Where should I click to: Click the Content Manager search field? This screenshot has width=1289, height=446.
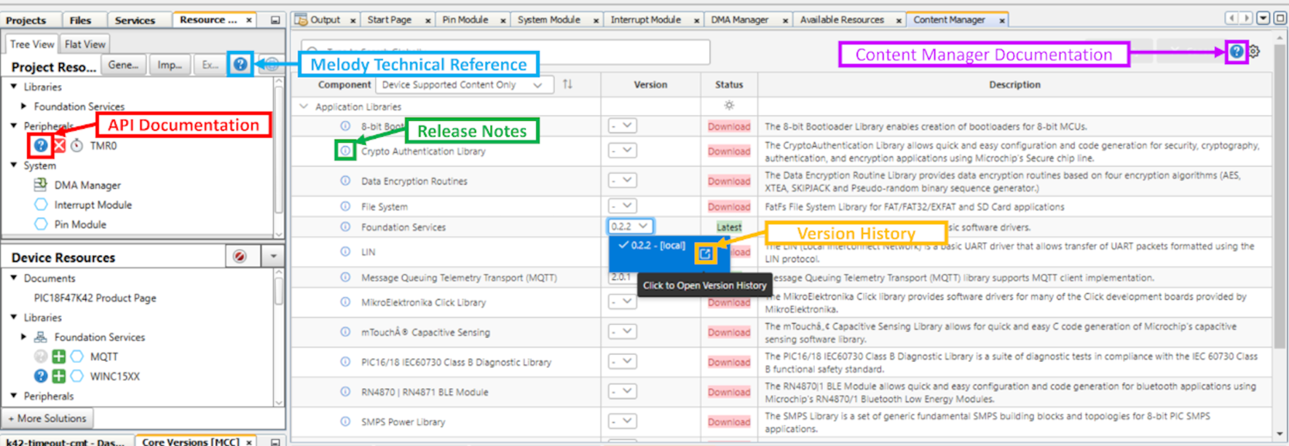coord(505,52)
